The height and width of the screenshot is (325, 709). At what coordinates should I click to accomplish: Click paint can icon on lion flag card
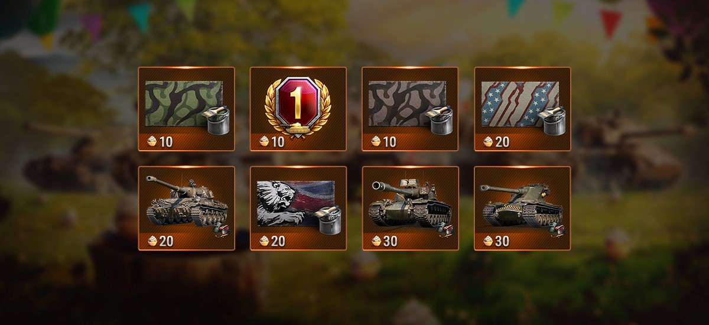(329, 219)
